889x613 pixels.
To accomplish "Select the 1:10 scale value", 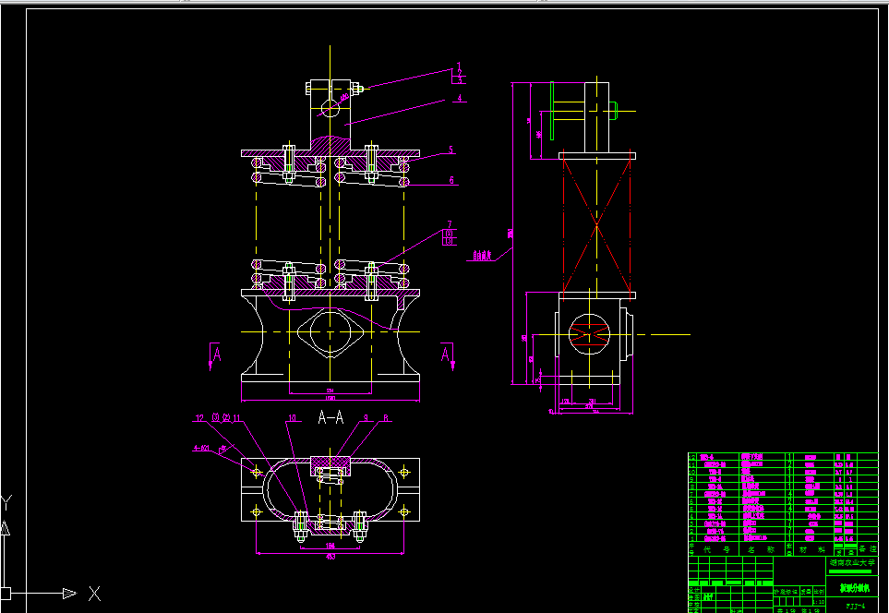I will (x=819, y=602).
